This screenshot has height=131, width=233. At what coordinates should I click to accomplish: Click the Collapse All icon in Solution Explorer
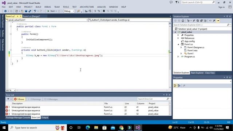click(201, 21)
